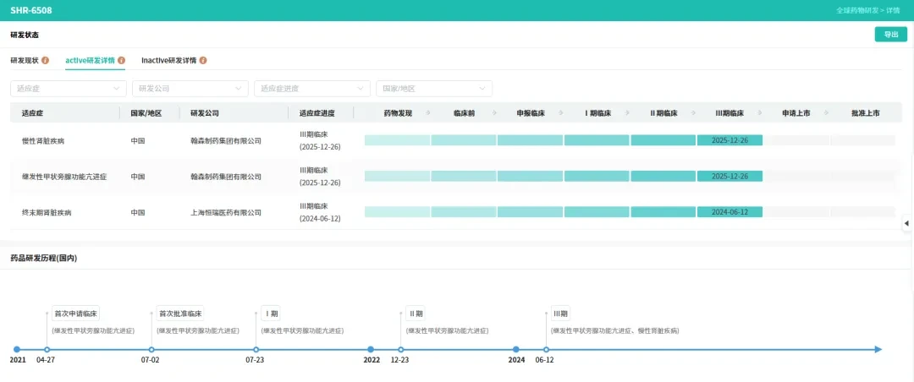
Task: Click the 07-02 timeline point
Action: 151,349
